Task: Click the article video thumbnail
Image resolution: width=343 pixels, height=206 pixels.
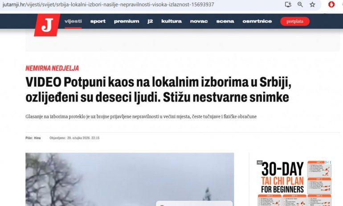Action: click(130, 179)
